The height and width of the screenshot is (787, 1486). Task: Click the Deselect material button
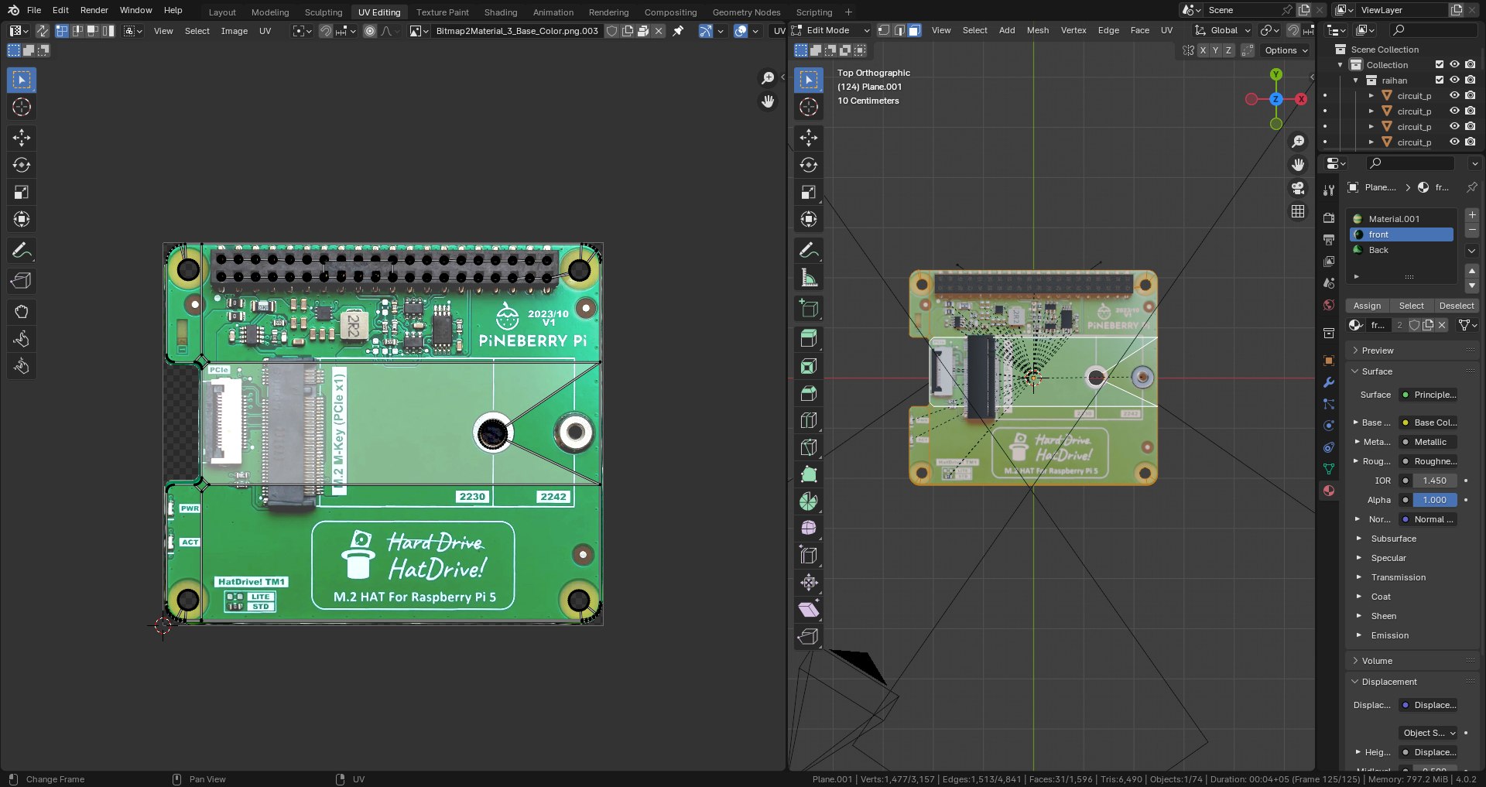click(1456, 306)
